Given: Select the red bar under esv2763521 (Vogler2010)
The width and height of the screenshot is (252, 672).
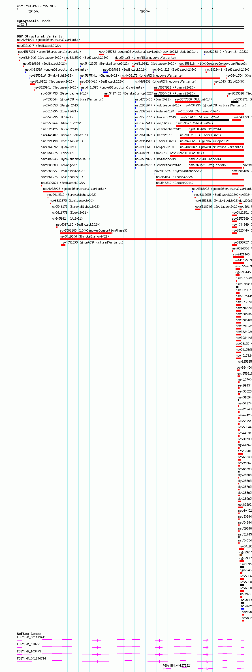Looking at the screenshot, I should point(215,168).
